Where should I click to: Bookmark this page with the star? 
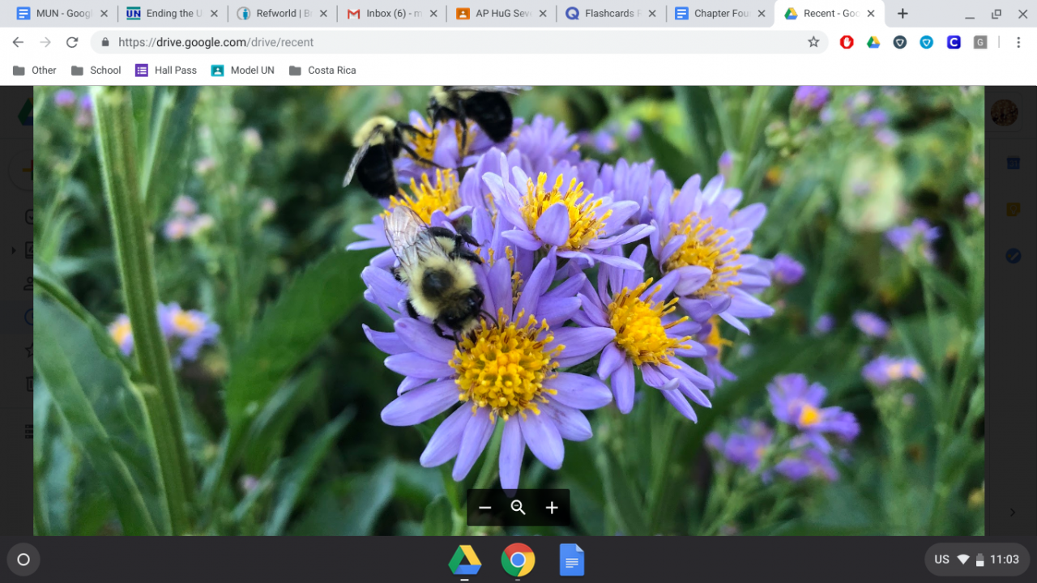click(813, 42)
